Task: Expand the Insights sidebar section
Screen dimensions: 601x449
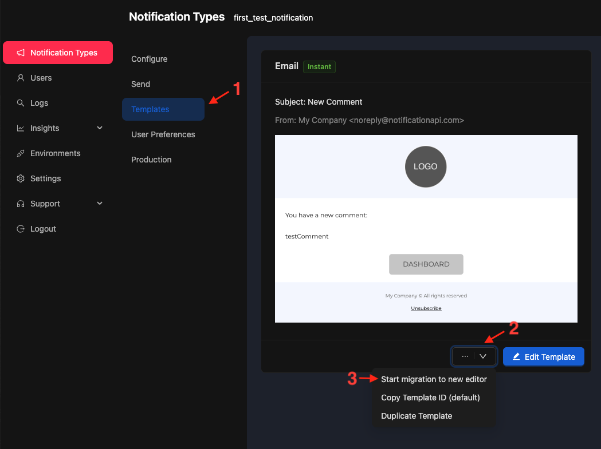Action: pyautogui.click(x=99, y=128)
